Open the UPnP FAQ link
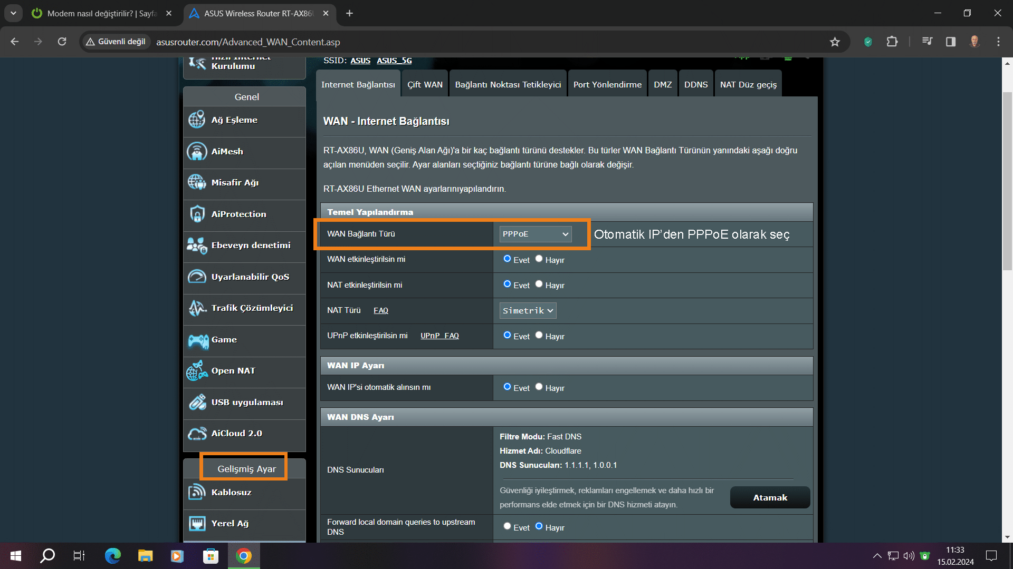The height and width of the screenshot is (569, 1013). point(439,336)
